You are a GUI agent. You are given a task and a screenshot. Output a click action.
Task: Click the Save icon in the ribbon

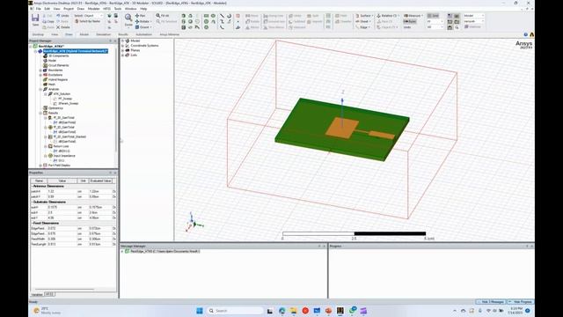(35, 19)
